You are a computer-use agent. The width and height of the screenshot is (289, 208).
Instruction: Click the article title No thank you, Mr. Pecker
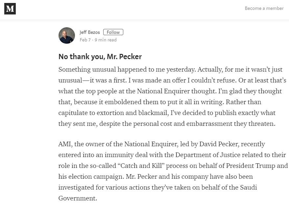click(100, 57)
